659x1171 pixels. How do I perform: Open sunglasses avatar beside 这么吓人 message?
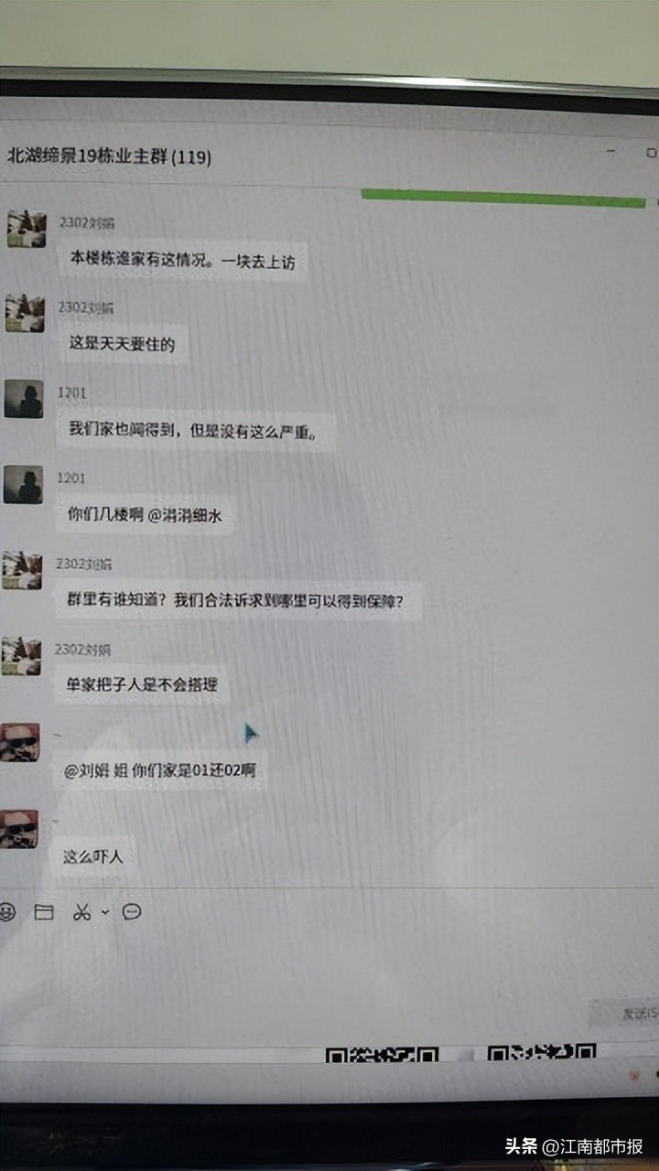click(x=18, y=828)
